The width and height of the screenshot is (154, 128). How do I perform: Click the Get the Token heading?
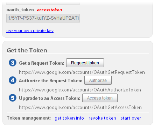(x=27, y=50)
